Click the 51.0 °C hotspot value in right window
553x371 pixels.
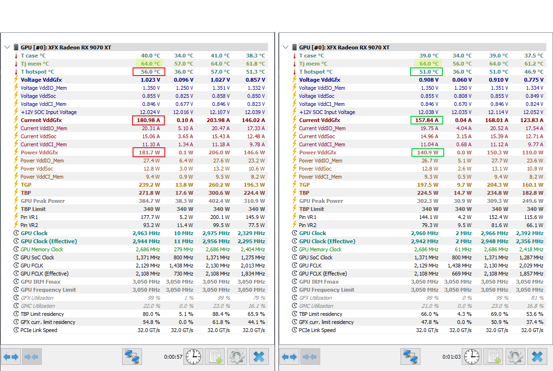(x=429, y=72)
